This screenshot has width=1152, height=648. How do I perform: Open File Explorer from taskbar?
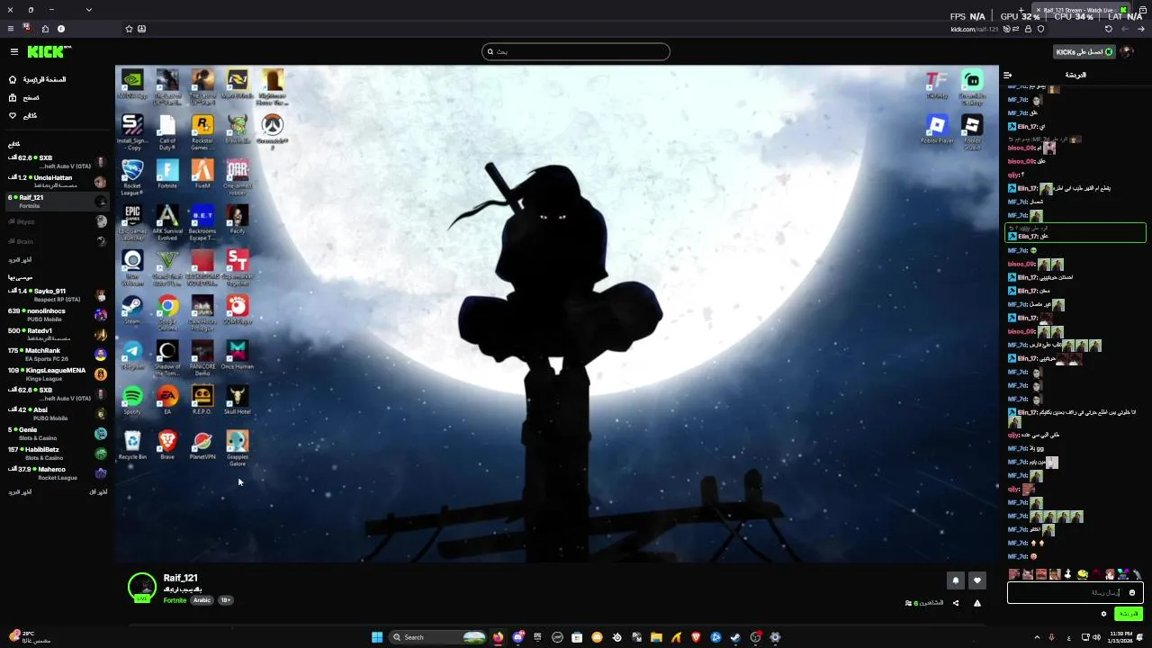(x=656, y=637)
